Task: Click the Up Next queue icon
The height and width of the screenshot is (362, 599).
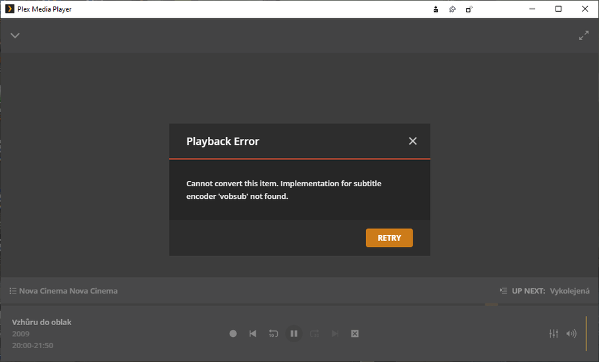Action: point(504,291)
